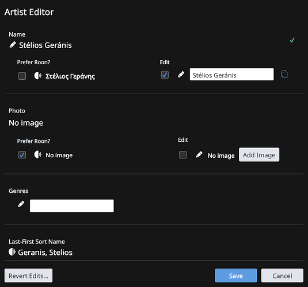308x287 pixels.
Task: Enable the Prefer Roon checkbox for the name
Action: 22,76
